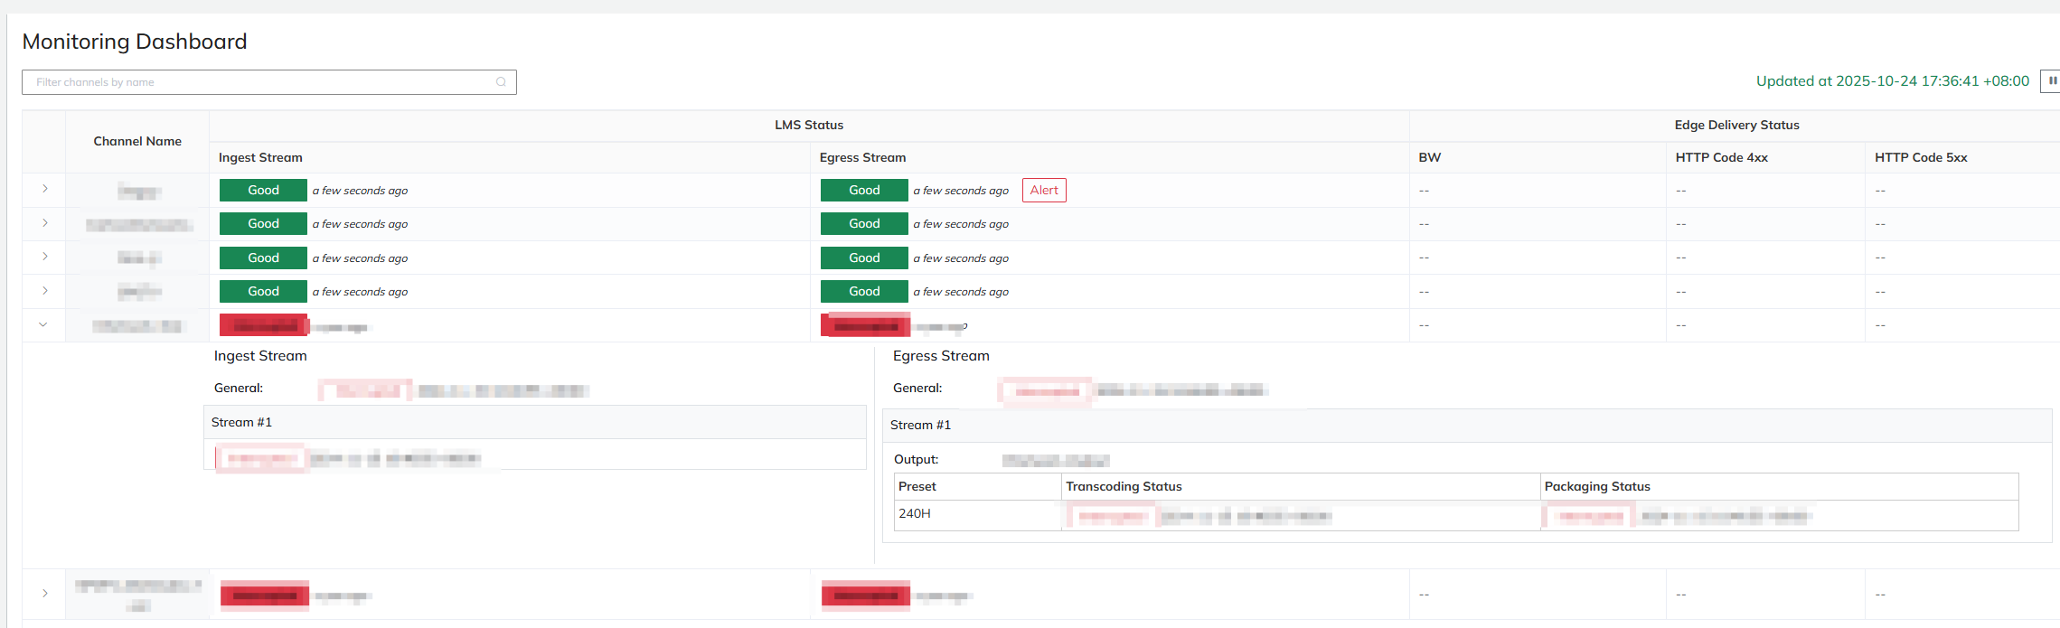Select the BW column header
Image resolution: width=2060 pixels, height=628 pixels.
click(1429, 157)
